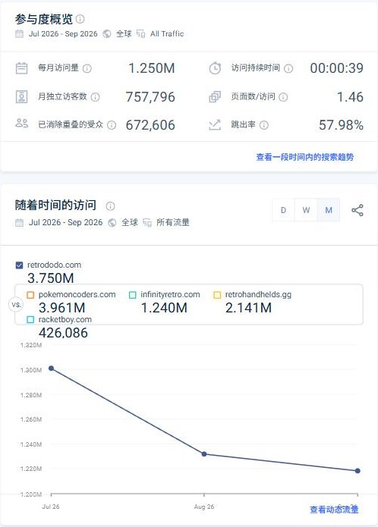Click the Aug 26 data point on chart
The width and height of the screenshot is (378, 527).
click(x=204, y=454)
